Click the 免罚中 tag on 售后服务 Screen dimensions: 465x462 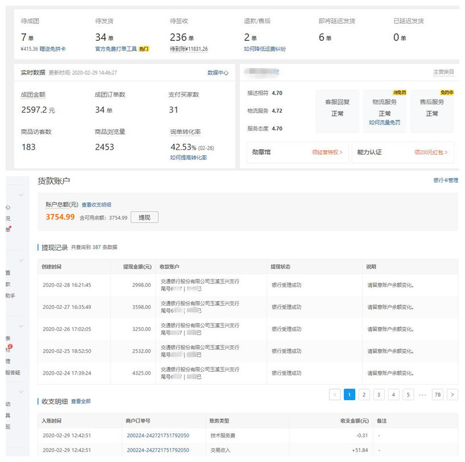tap(446, 92)
